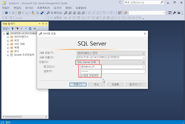Click the 연결(C) button
Image resolution: width=185 pixels, height=124 pixels.
click(78, 84)
